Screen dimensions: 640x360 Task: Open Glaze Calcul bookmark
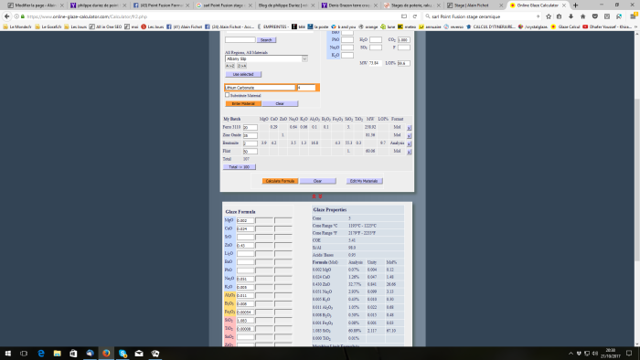tap(566, 26)
